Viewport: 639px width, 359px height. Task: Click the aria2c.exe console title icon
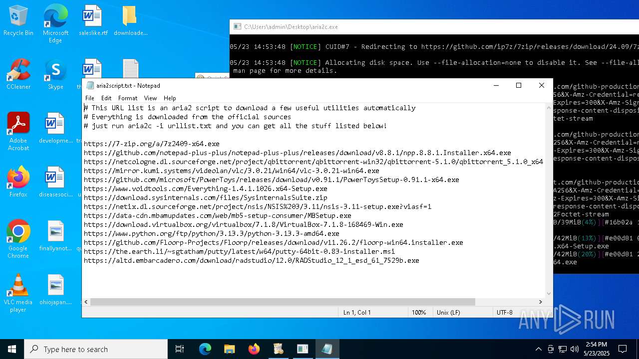click(x=237, y=27)
